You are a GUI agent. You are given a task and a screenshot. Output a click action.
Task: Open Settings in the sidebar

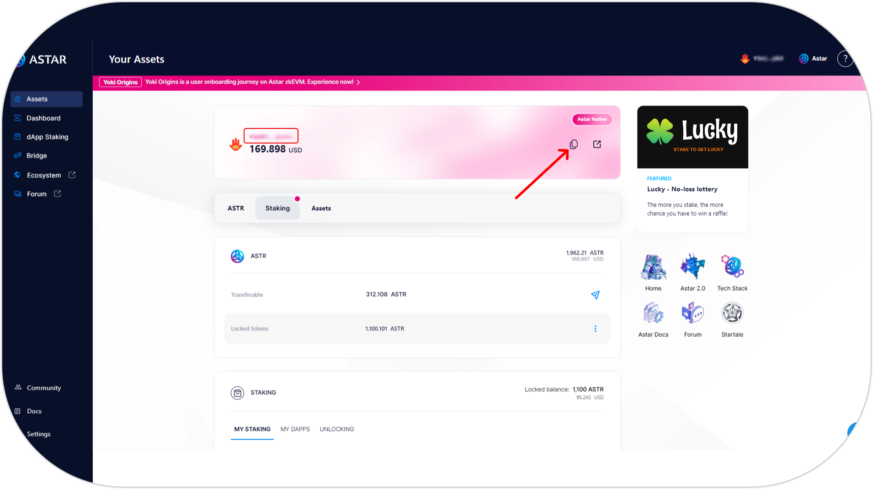tap(39, 434)
